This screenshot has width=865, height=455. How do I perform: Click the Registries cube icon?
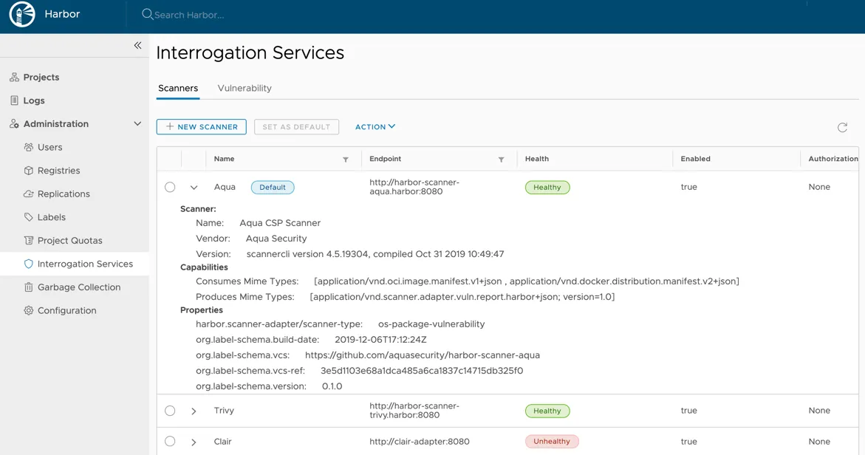[29, 171]
